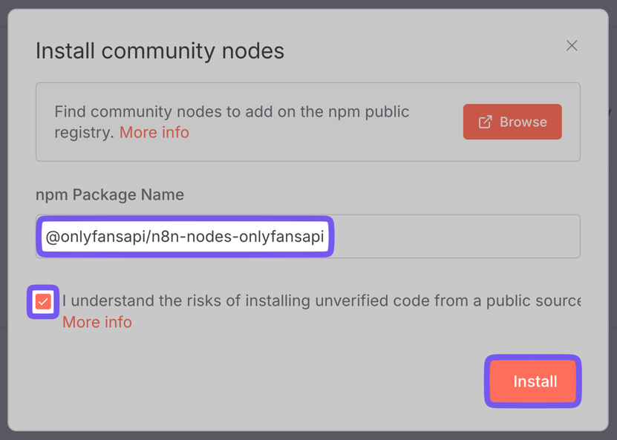Click the 'npm Package Name' field label
The image size is (617, 440).
click(x=110, y=195)
